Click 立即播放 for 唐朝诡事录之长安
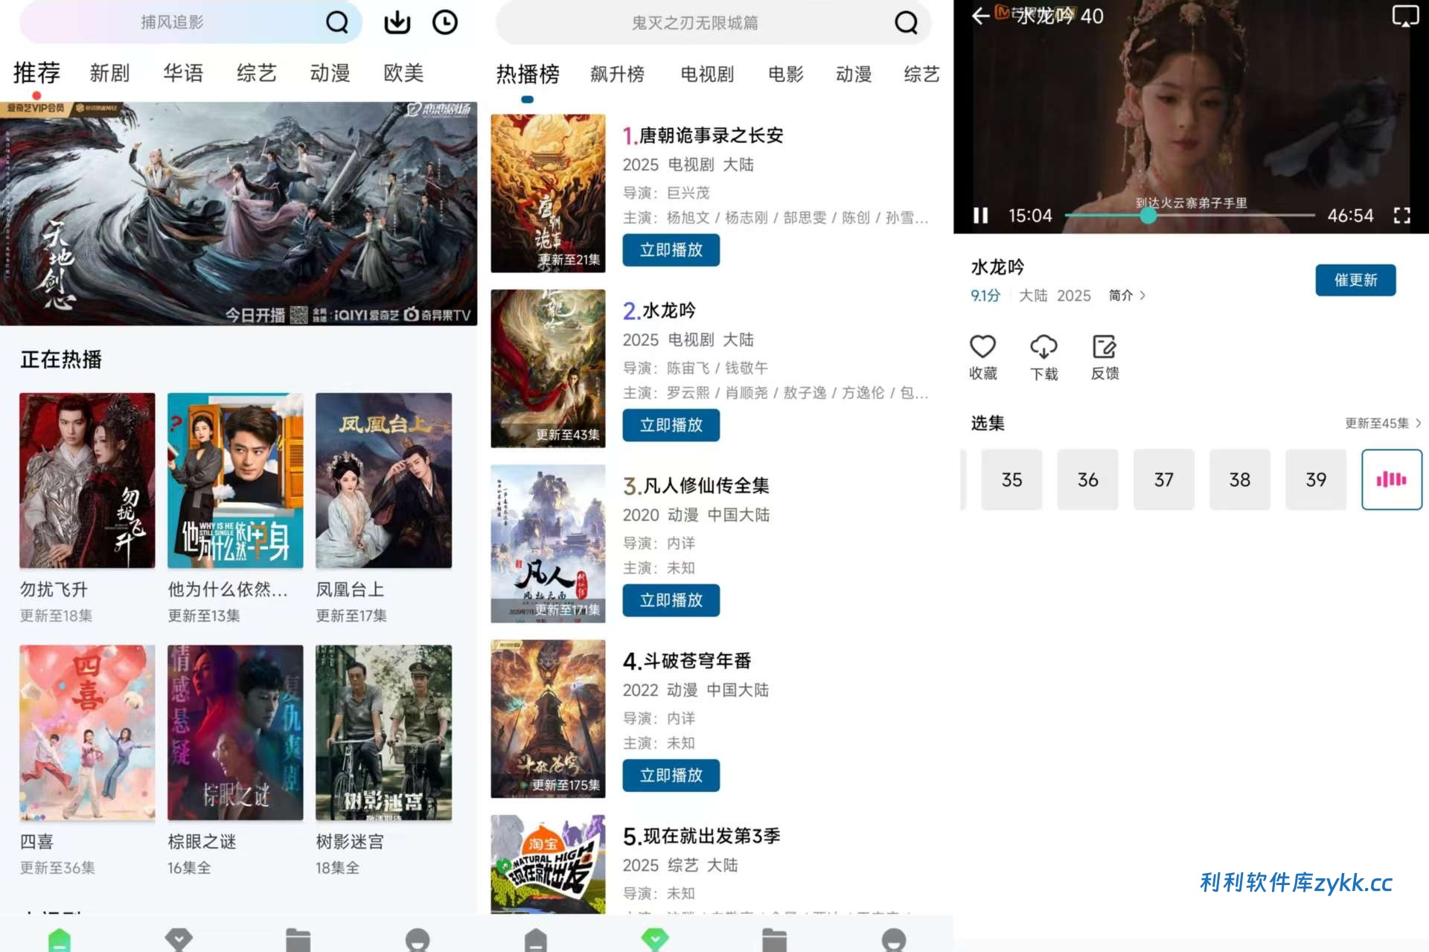1429x952 pixels. (671, 250)
